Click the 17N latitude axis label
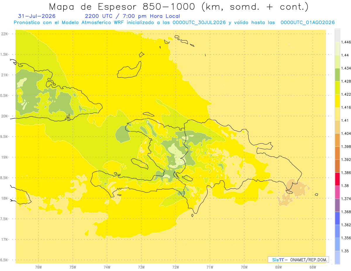This screenshot has height=271, width=351. [5, 239]
